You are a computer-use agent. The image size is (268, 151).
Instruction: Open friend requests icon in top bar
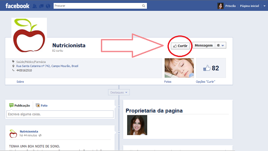tap(34, 6)
